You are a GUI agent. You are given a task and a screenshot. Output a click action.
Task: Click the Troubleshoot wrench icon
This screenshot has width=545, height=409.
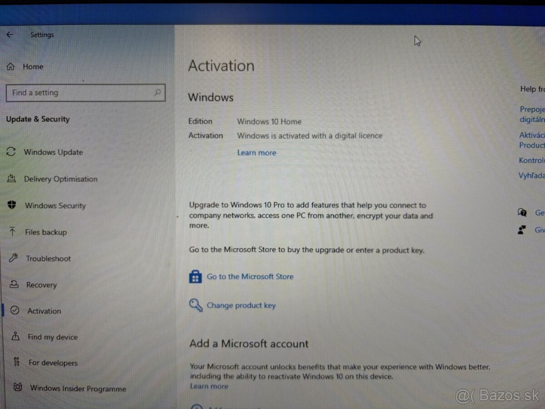pos(13,258)
